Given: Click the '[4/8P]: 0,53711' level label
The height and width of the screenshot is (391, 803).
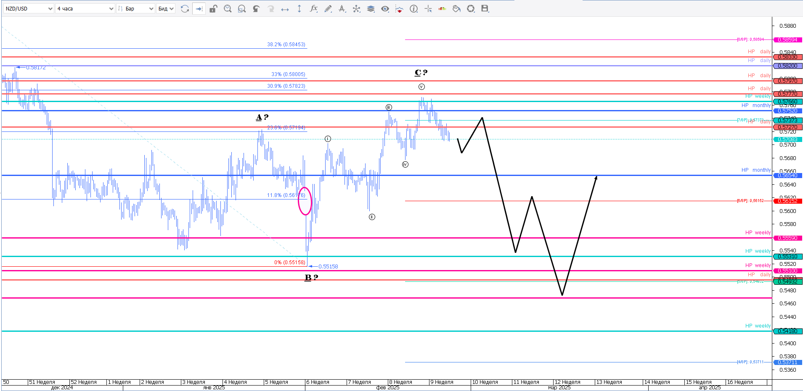Looking at the screenshot, I should point(750,362).
